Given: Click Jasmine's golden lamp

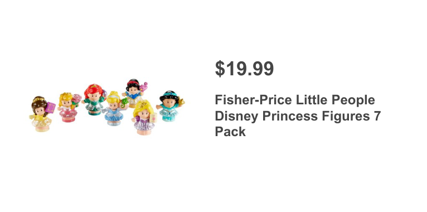Looking at the screenshot, I should point(181,102).
